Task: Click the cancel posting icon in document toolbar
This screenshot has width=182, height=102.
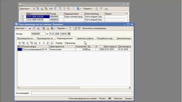Action: [x=47, y=28]
